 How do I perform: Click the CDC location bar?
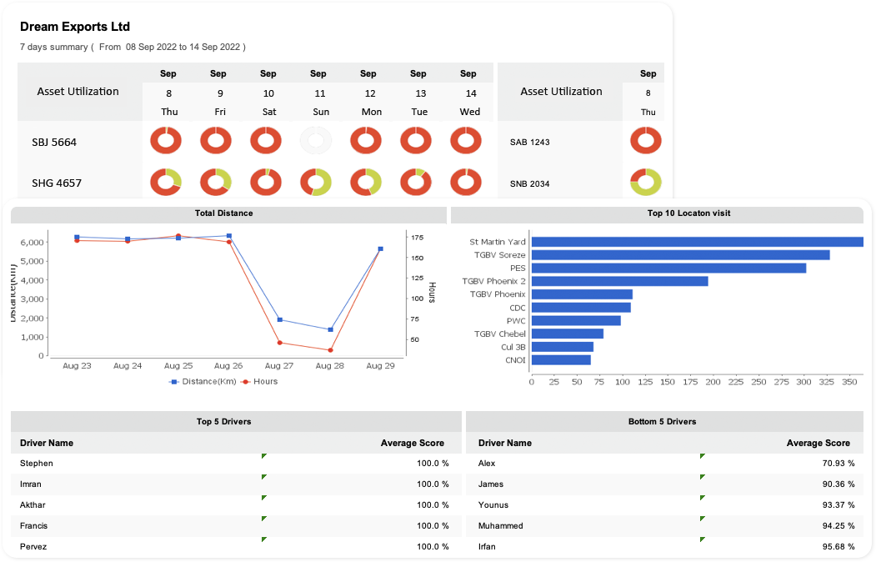point(581,307)
